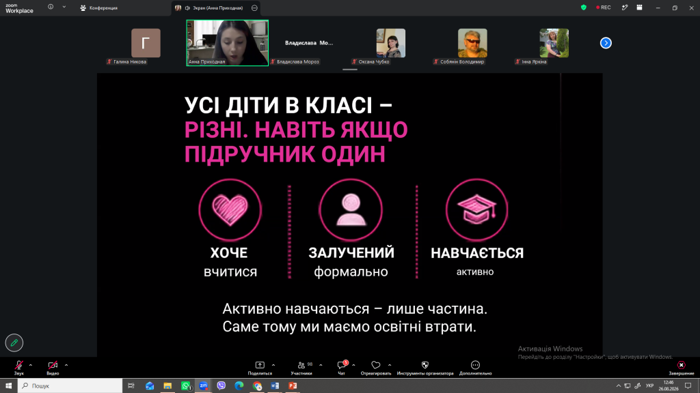Click the AI companion sparkle pen icon
700x393 pixels.
click(x=625, y=8)
